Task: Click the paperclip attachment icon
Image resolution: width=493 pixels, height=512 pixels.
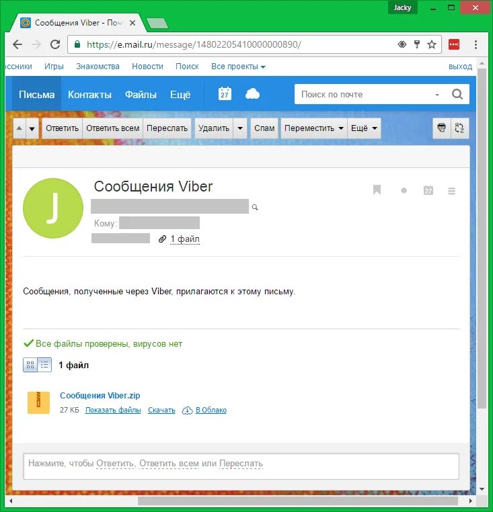Action: [x=162, y=239]
